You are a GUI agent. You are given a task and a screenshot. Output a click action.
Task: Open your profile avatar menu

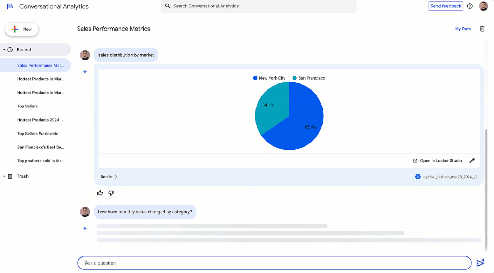tap(483, 6)
